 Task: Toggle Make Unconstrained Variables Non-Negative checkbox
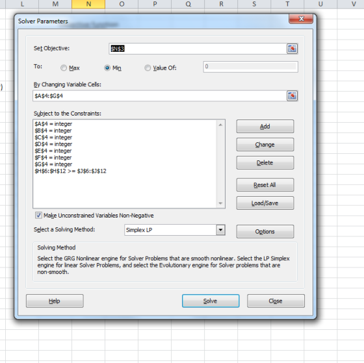coord(38,215)
